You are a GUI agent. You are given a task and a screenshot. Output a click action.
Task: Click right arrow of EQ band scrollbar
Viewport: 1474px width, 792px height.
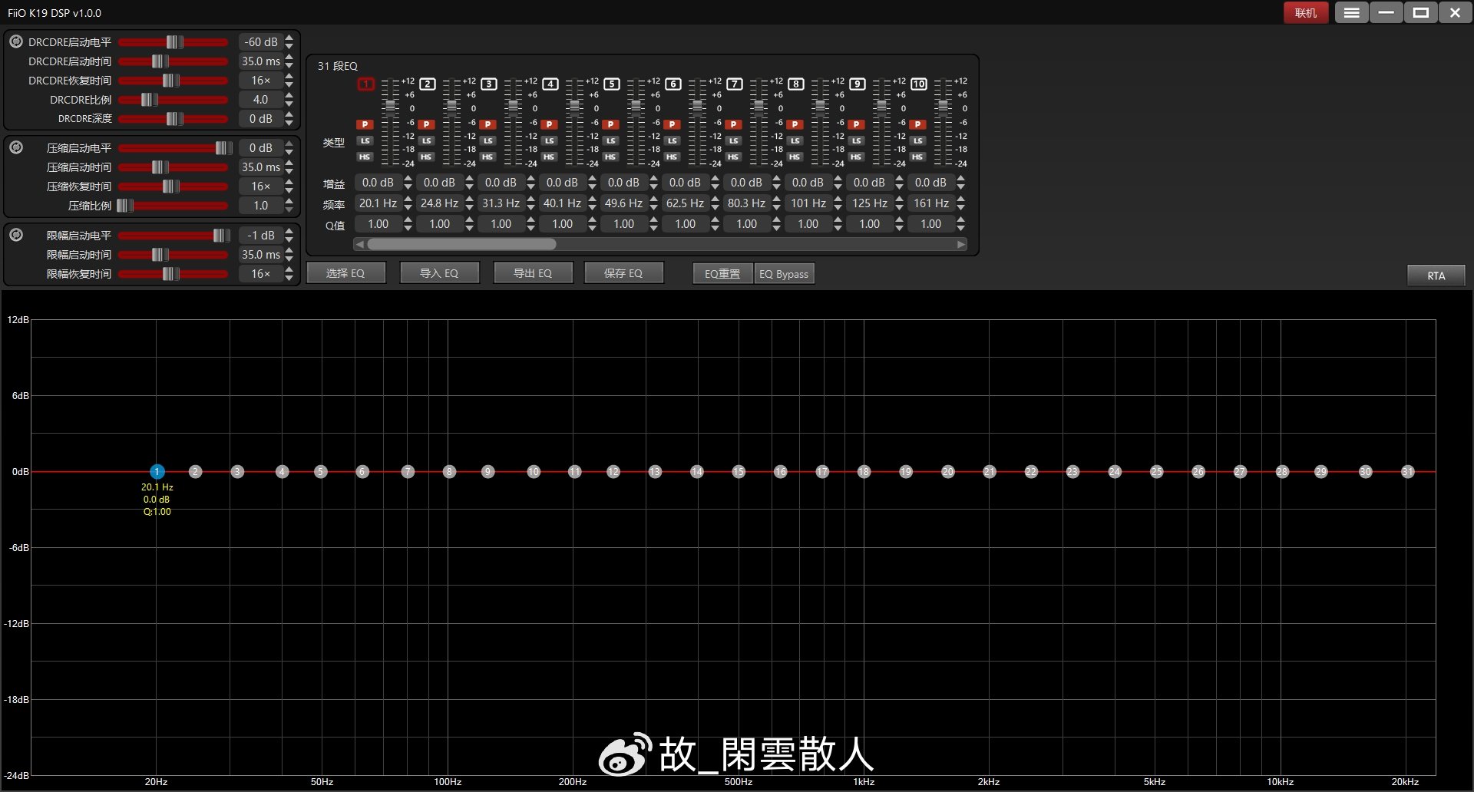point(960,244)
